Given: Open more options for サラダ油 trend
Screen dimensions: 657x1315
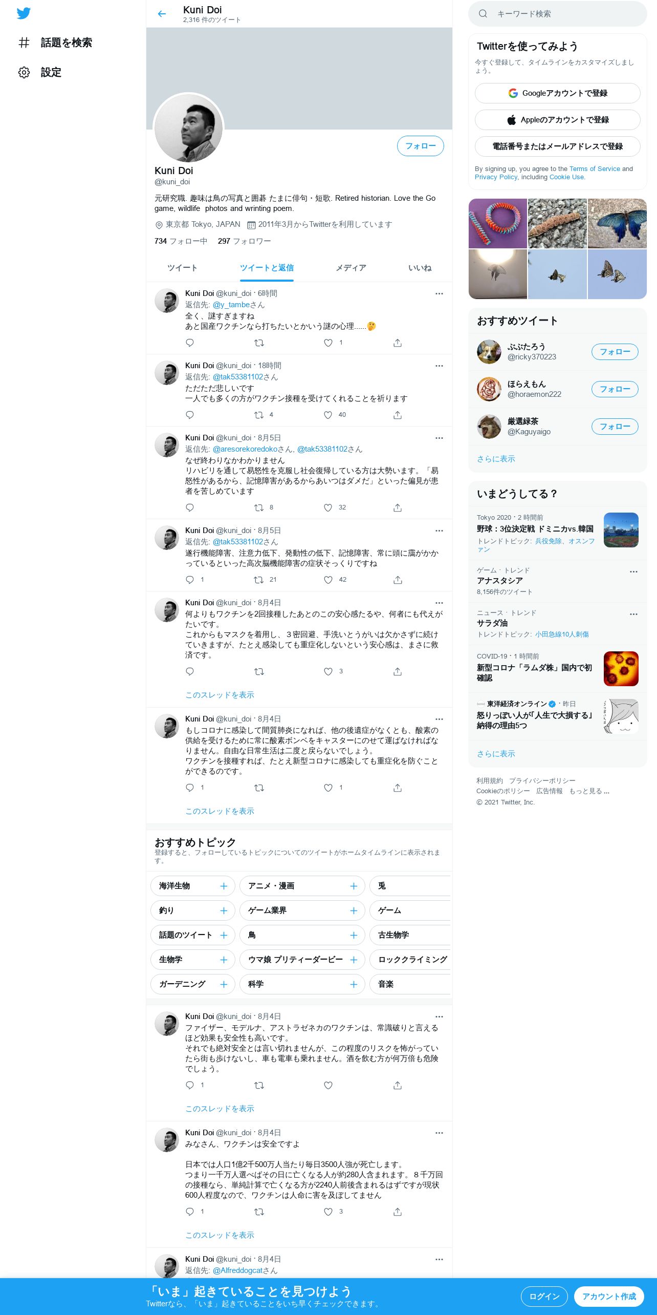Looking at the screenshot, I should (x=633, y=614).
